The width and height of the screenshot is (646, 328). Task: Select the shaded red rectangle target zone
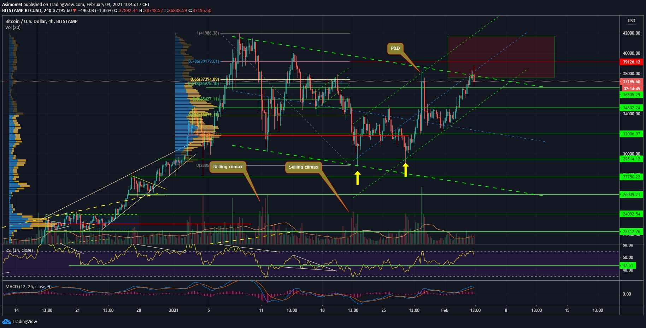tap(500, 57)
